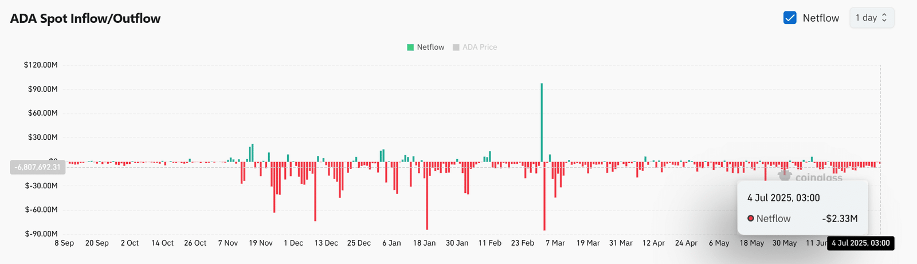Open the 1 day interval dropdown

pos(871,18)
